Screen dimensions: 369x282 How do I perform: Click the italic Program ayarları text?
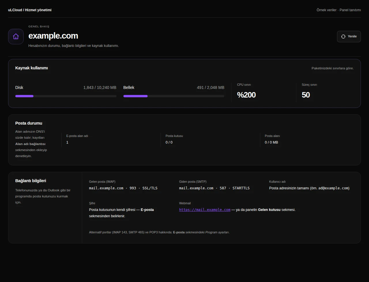pos(217,232)
